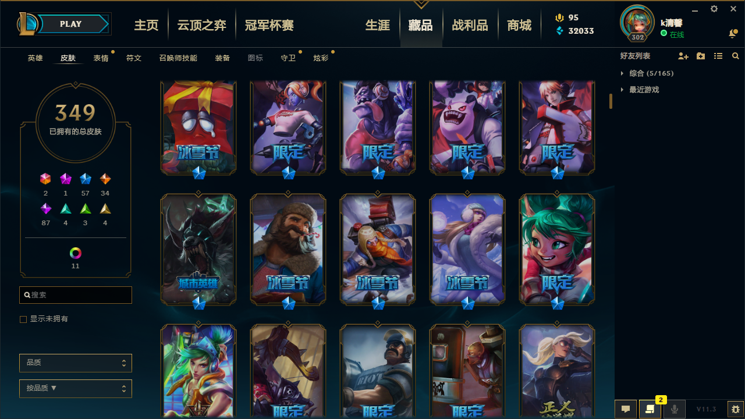The image size is (745, 419).
Task: Open the bug report icon
Action: [x=735, y=409]
